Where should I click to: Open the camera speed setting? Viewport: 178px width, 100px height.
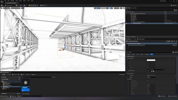121,8
